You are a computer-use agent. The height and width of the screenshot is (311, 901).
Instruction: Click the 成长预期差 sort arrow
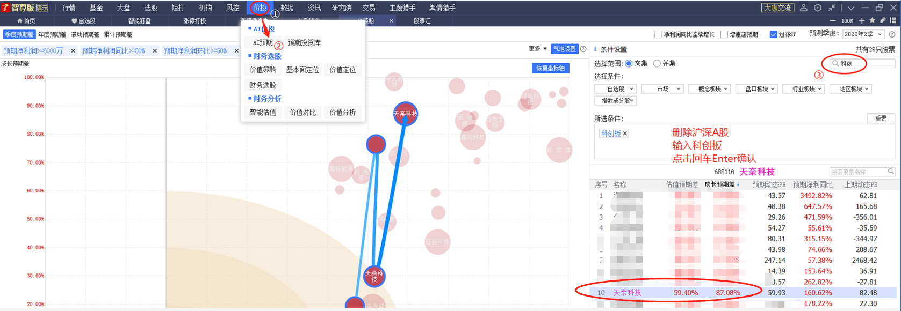click(x=738, y=184)
